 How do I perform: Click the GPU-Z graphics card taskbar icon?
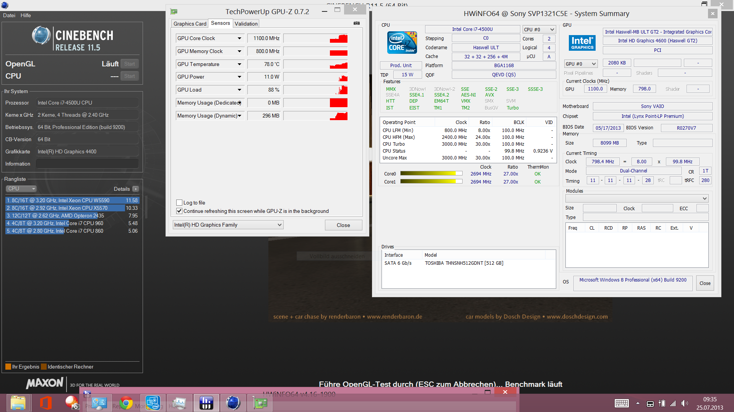260,403
